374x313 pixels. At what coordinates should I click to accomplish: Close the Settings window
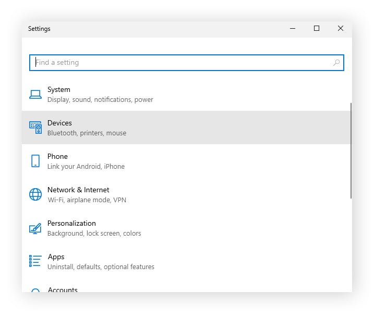(x=340, y=29)
